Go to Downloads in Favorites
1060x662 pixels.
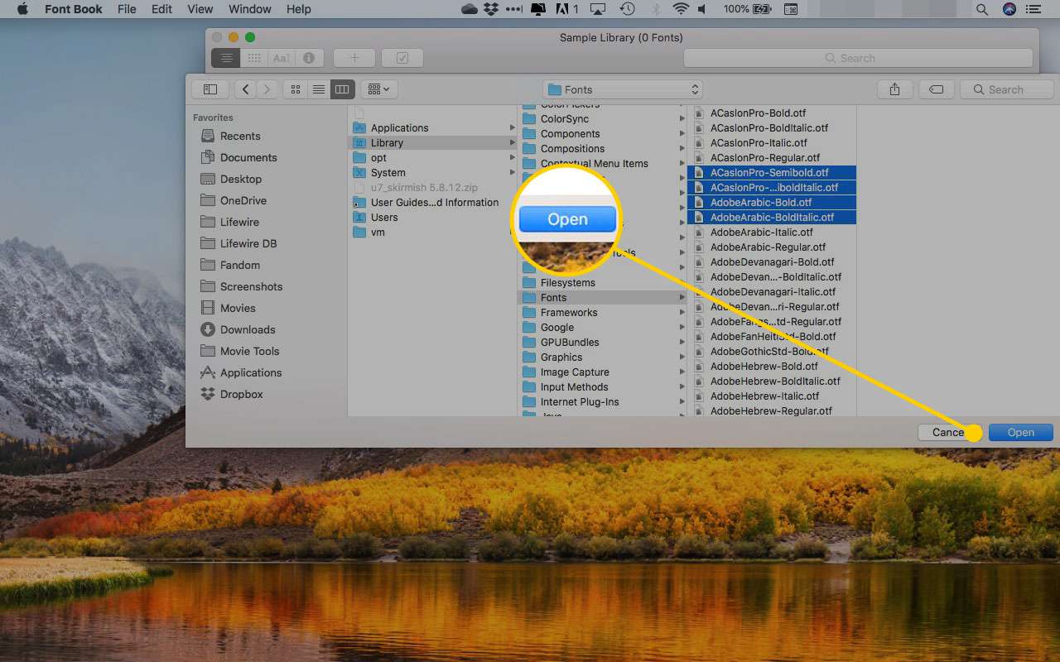[x=238, y=329]
